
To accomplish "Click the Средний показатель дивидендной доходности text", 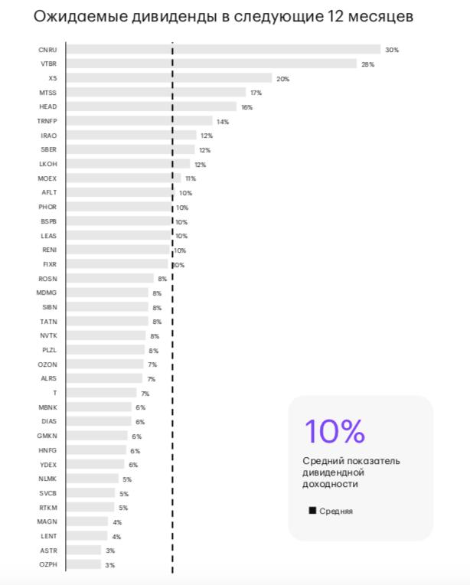I will tap(351, 472).
